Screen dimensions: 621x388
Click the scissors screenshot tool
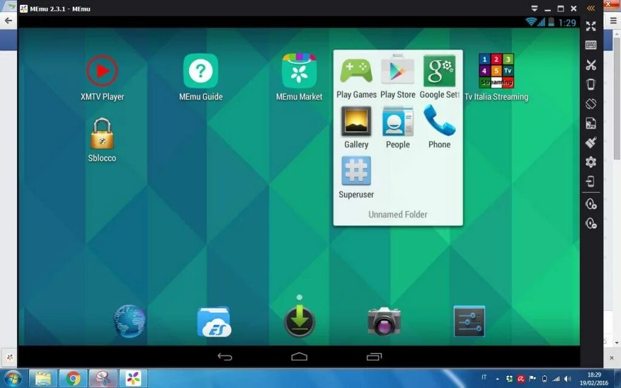click(591, 64)
